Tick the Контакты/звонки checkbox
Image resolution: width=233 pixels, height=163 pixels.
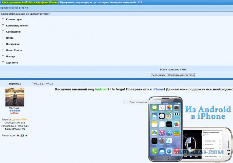pyautogui.click(x=3, y=25)
